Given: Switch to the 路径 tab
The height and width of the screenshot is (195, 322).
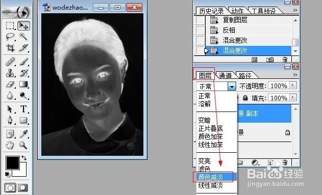Looking at the screenshot, I should [245, 76].
